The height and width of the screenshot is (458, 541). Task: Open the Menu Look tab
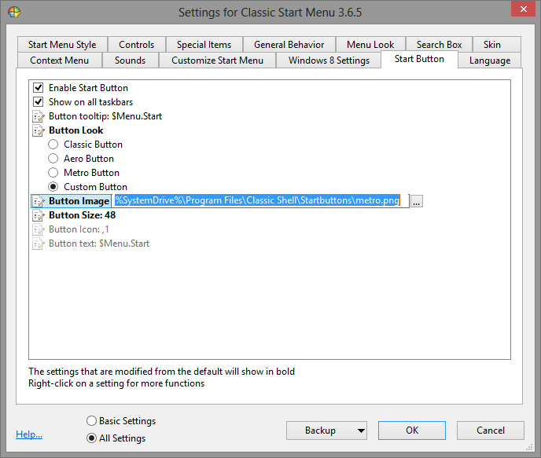[370, 45]
